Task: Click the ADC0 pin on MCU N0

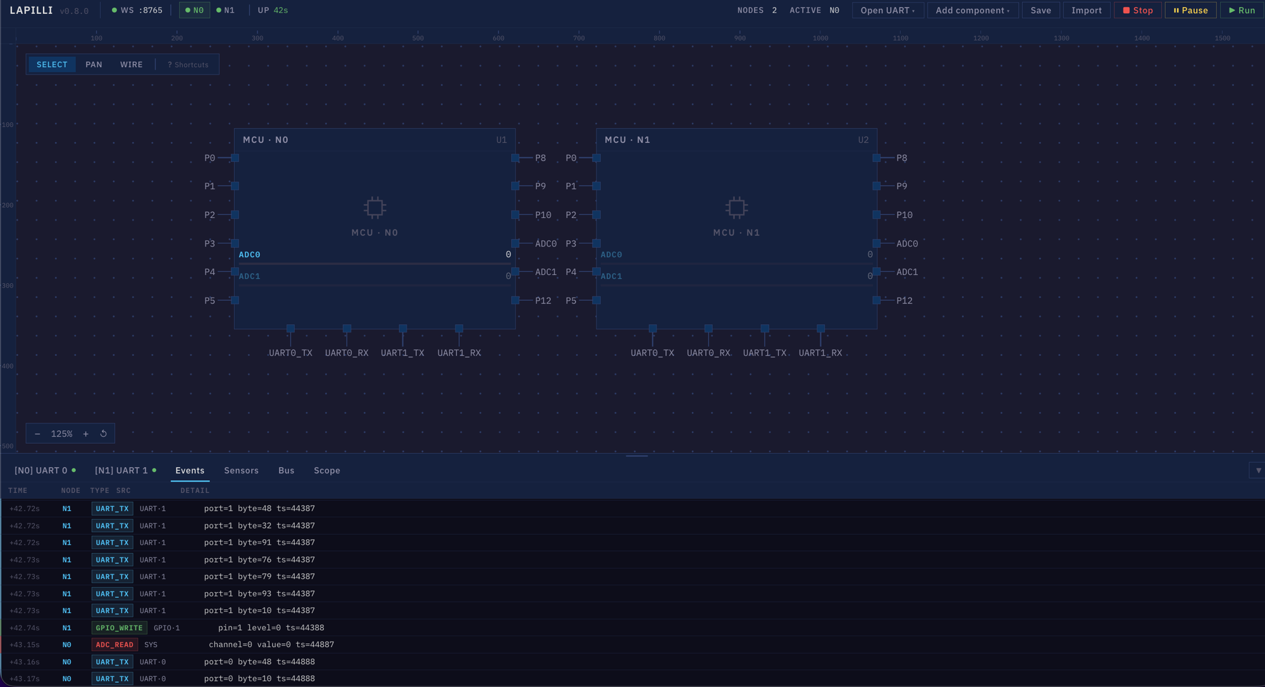Action: coord(515,243)
